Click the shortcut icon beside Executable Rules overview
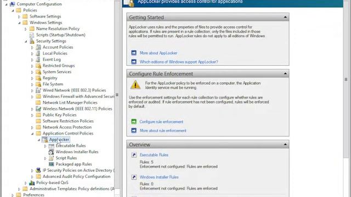This screenshot has height=197, width=351. (134, 155)
